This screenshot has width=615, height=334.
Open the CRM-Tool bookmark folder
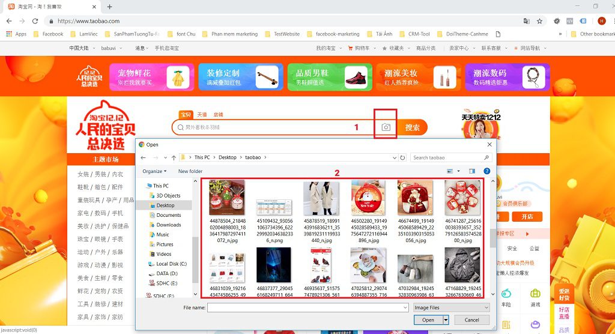(414, 34)
